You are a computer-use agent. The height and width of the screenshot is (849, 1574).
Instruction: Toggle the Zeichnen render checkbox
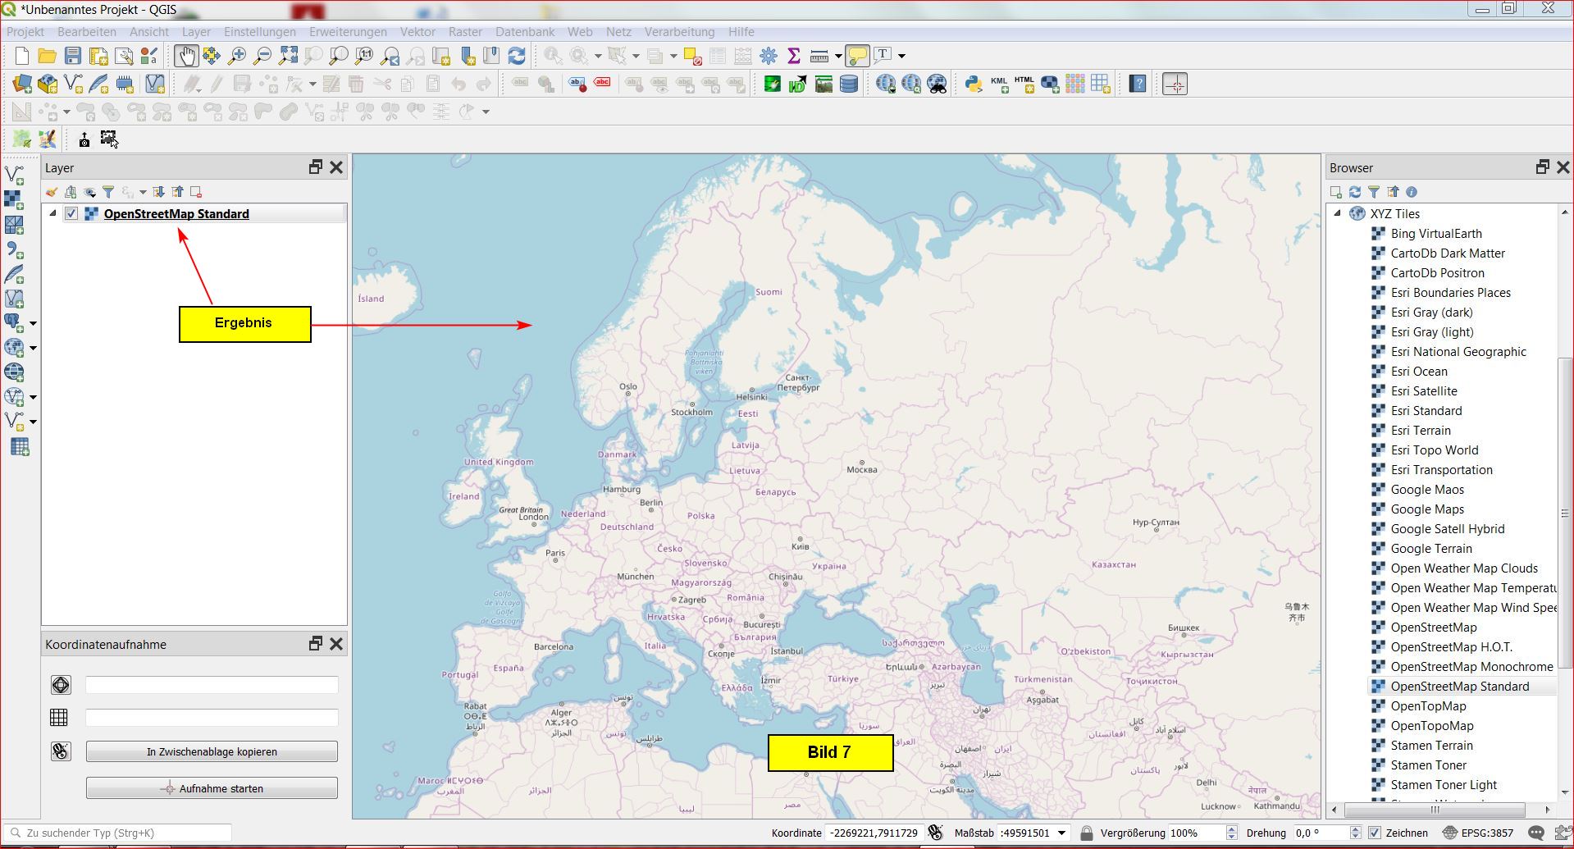pos(1376,833)
